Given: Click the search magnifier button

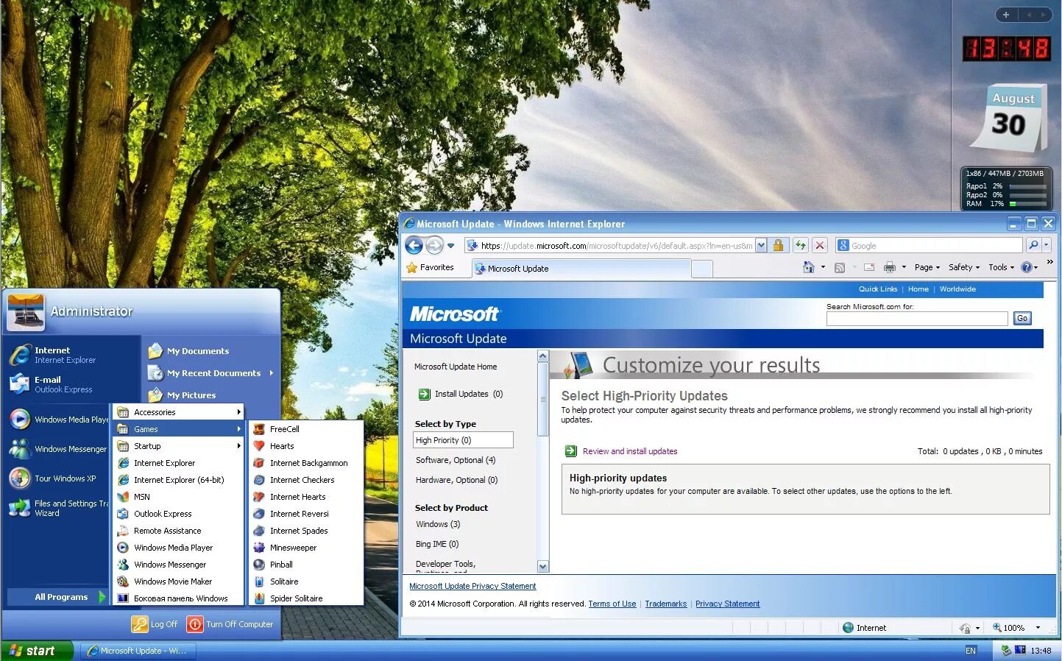Looking at the screenshot, I should (1033, 246).
